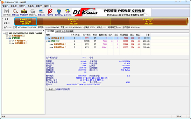The height and width of the screenshot is (119, 191).
Task: Click the HD0 hard disk icon in tree
Action: [7, 33]
